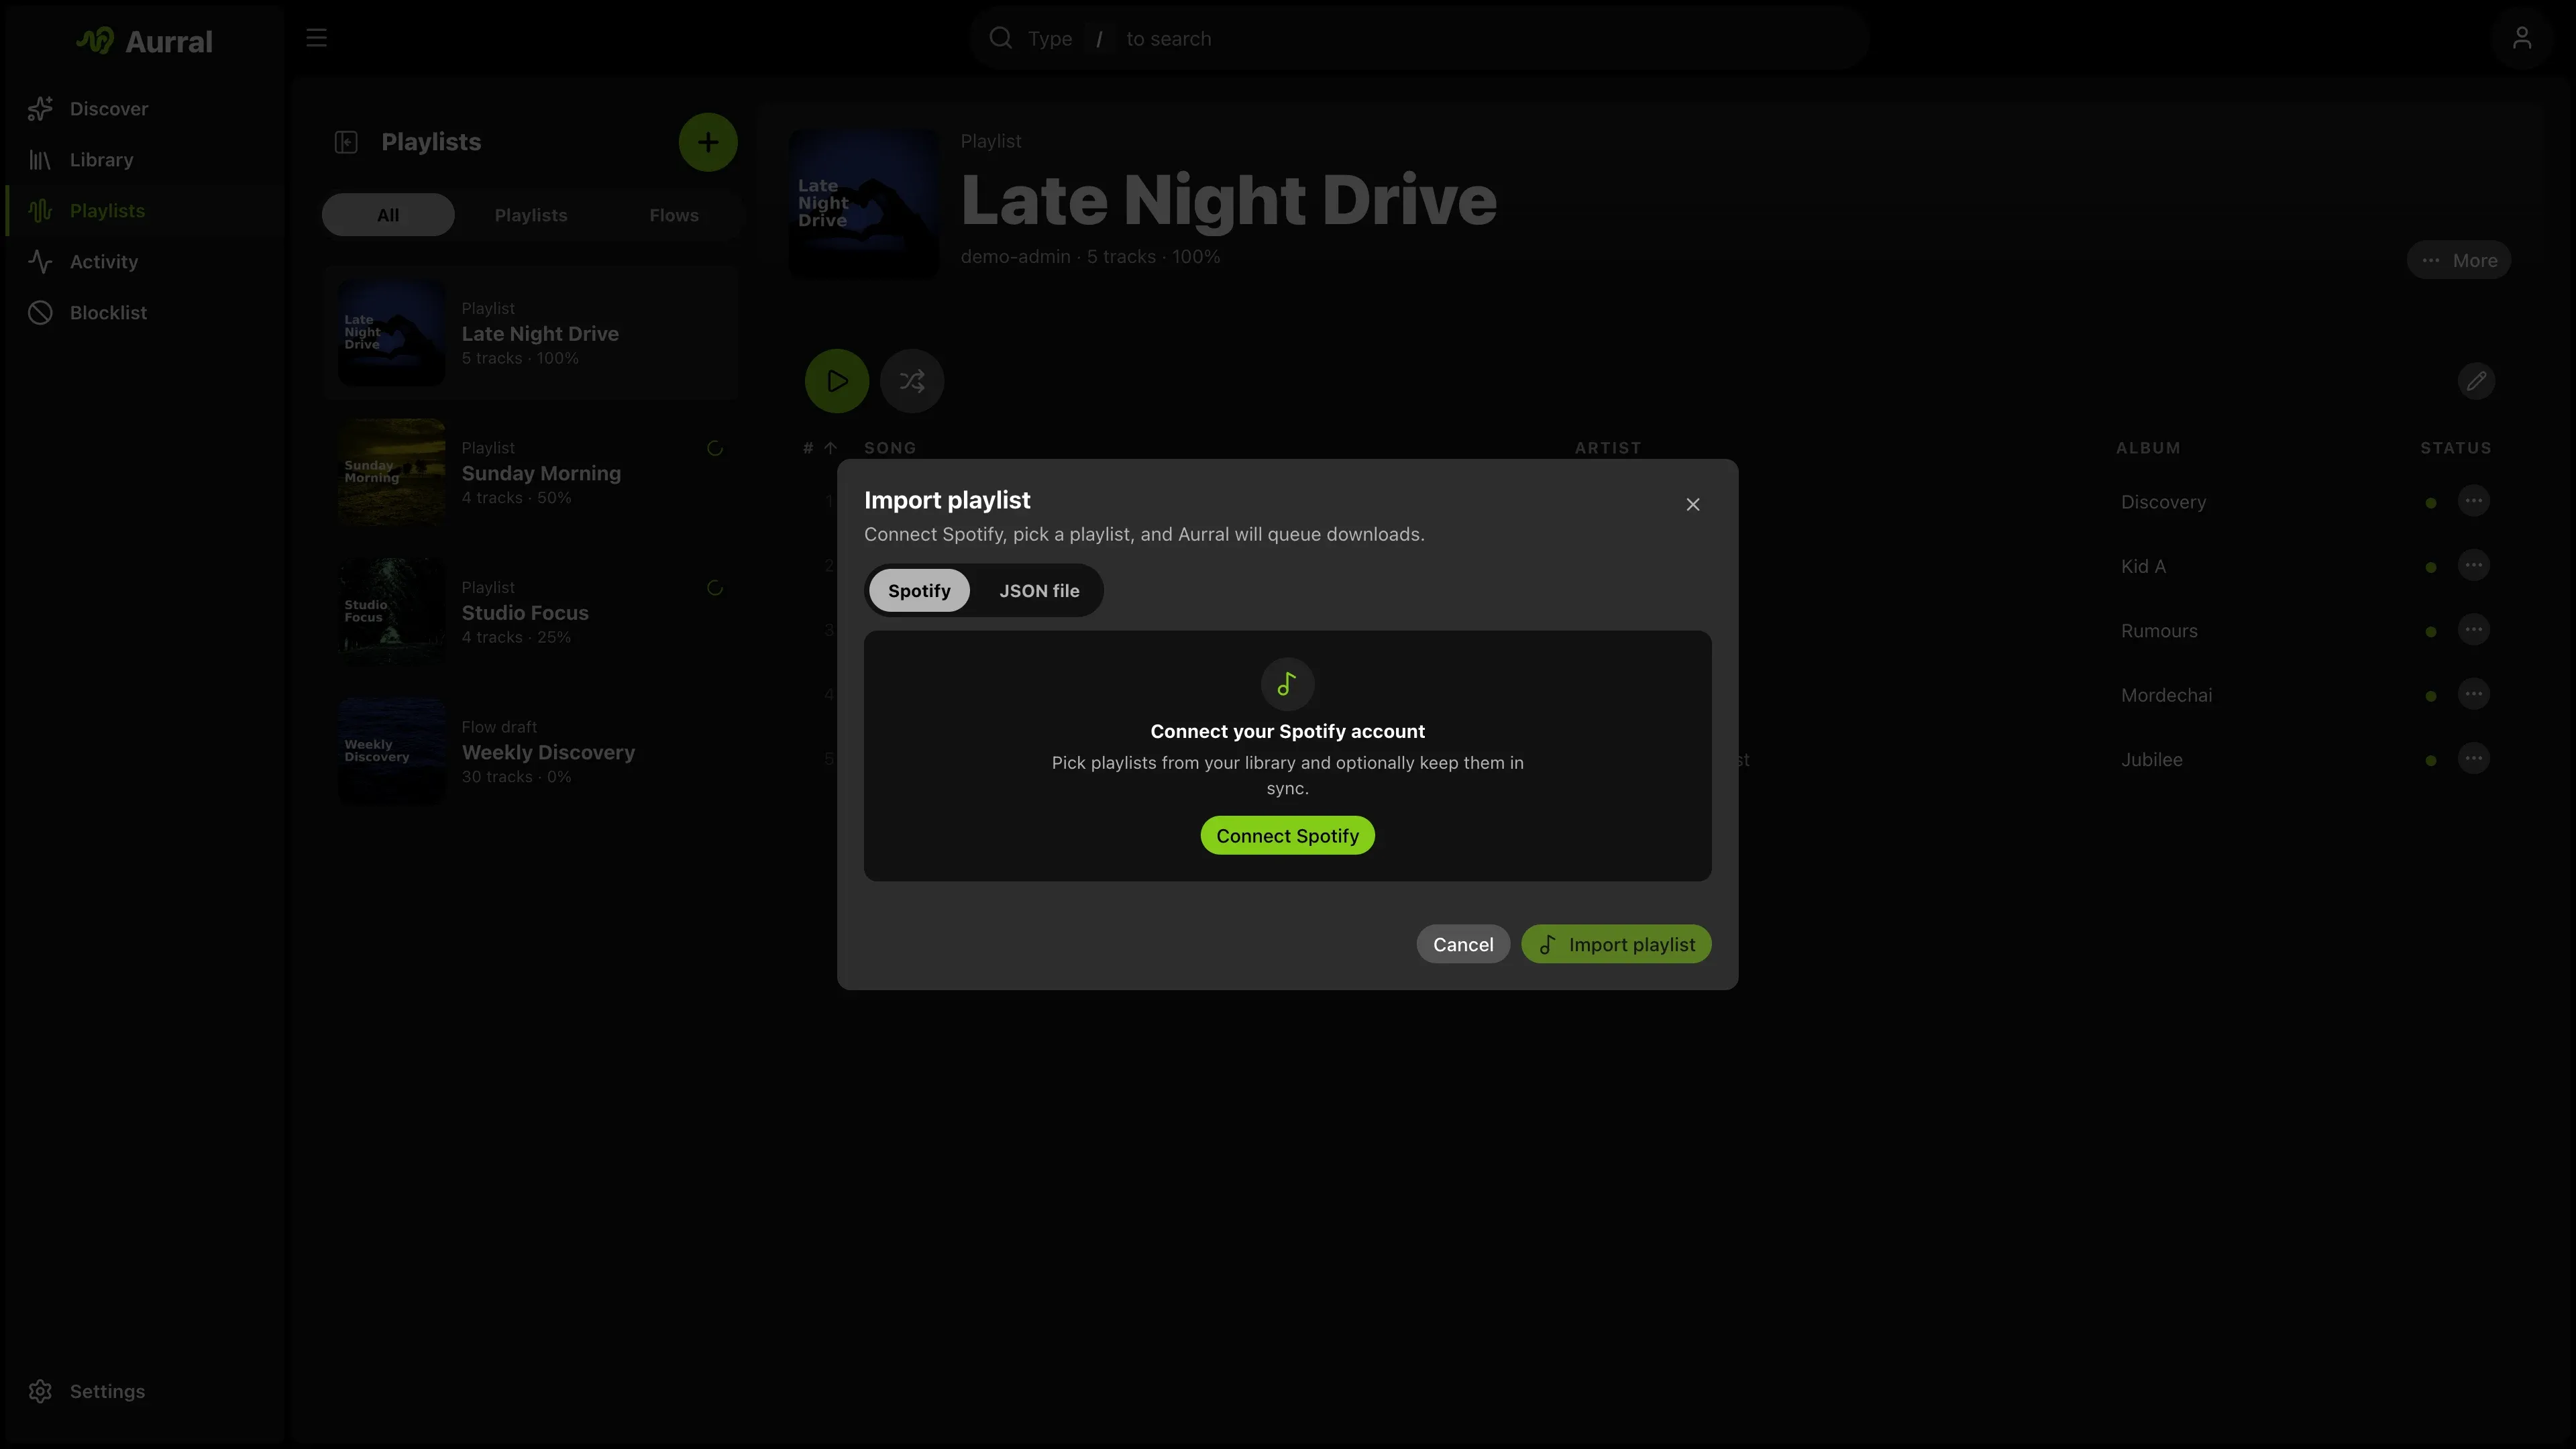
Task: Collapse the Playlists panel
Action: click(x=346, y=142)
